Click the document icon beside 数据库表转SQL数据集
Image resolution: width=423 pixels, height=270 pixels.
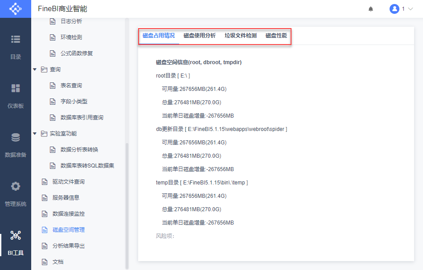point(53,166)
